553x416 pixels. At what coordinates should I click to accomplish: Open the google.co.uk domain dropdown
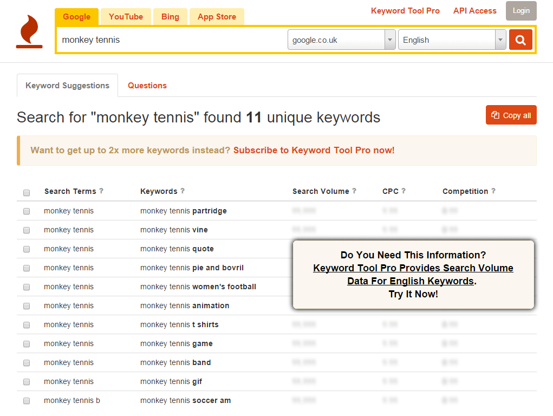tap(341, 40)
